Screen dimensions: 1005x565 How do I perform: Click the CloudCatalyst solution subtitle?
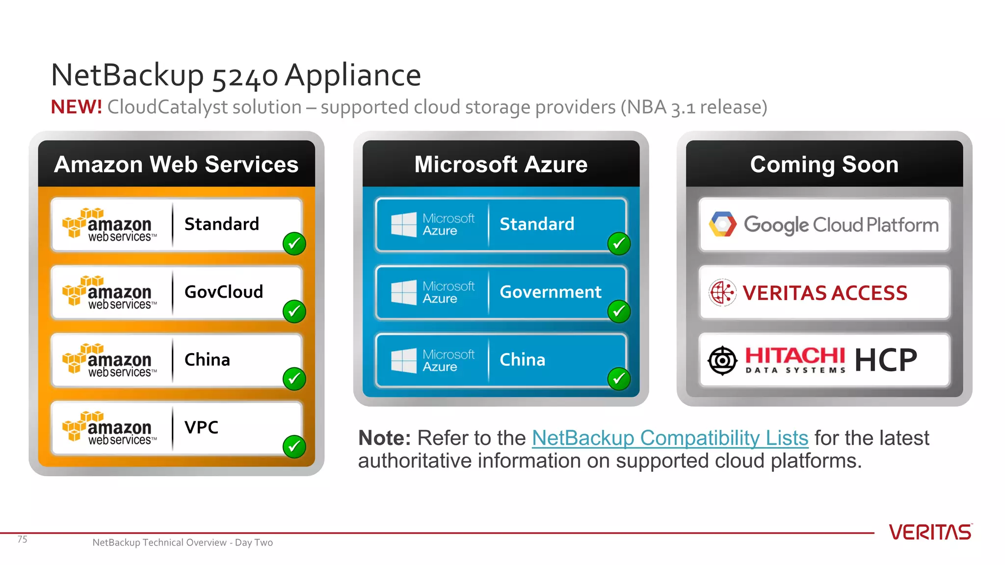(x=437, y=107)
